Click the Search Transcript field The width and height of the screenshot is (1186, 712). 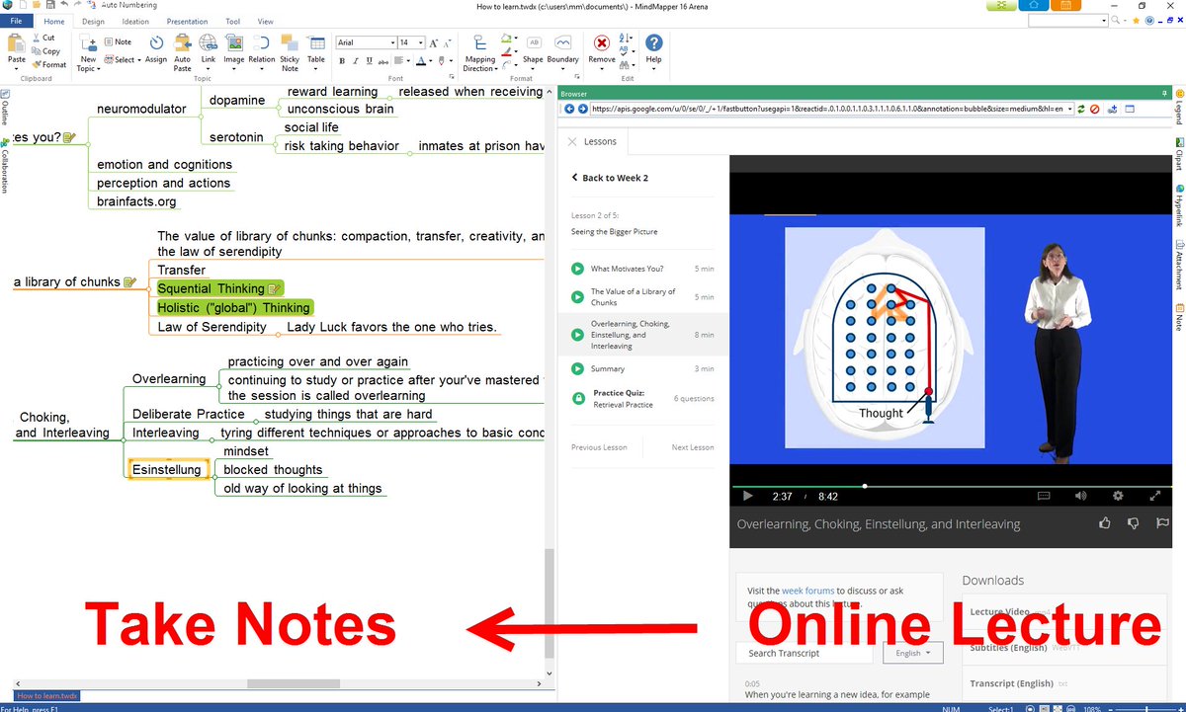click(805, 653)
